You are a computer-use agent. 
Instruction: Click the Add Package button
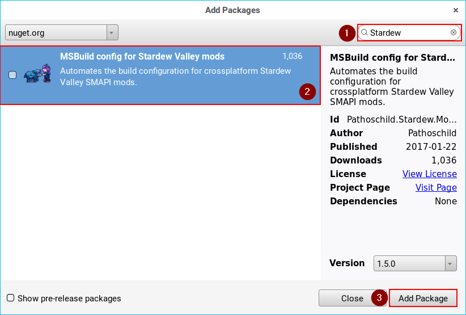point(423,298)
